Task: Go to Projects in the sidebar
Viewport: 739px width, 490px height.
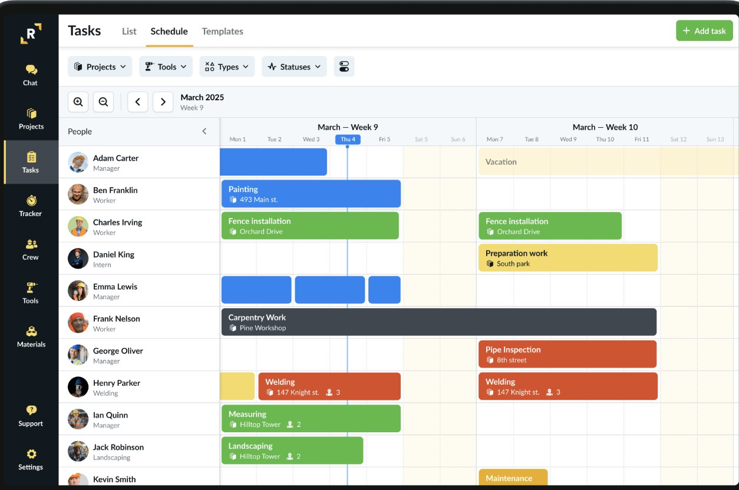Action: click(31, 119)
